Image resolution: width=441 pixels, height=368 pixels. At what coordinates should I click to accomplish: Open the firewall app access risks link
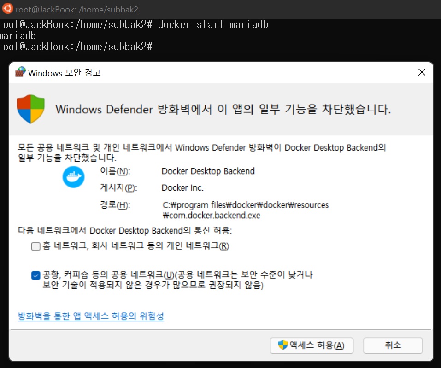pyautogui.click(x=91, y=316)
